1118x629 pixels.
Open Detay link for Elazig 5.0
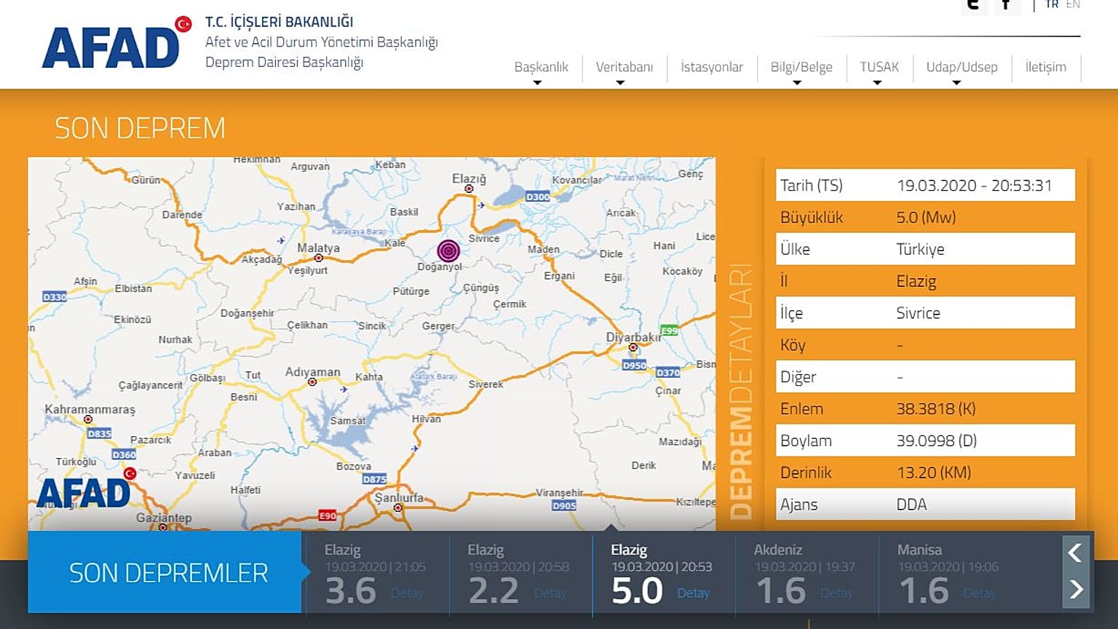tap(693, 593)
